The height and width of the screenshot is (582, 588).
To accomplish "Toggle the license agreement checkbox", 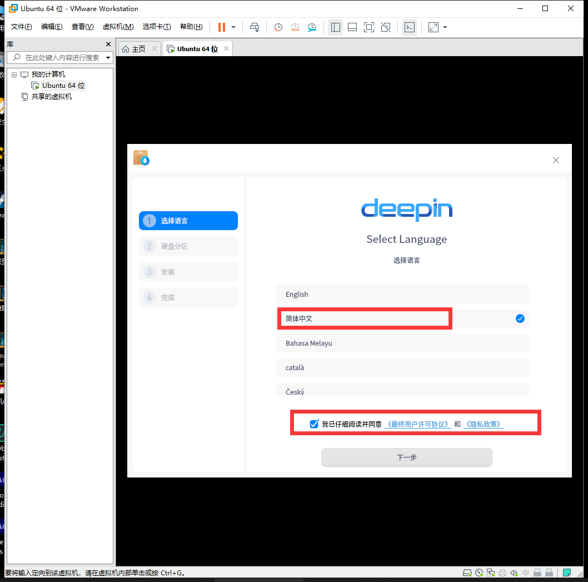I will [x=314, y=424].
